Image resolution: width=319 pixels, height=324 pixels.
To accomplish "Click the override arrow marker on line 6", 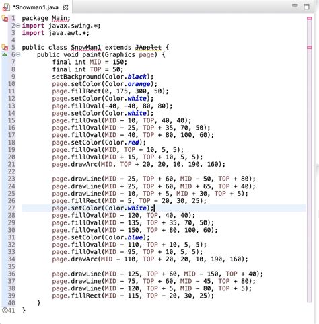I will [x=5, y=54].
